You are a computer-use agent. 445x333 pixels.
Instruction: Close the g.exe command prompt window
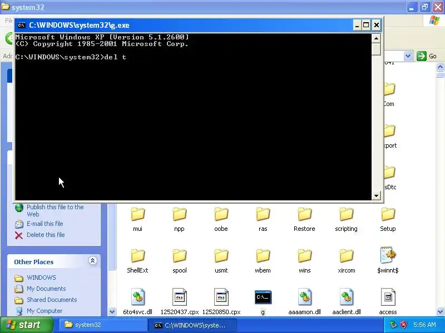[x=377, y=25]
